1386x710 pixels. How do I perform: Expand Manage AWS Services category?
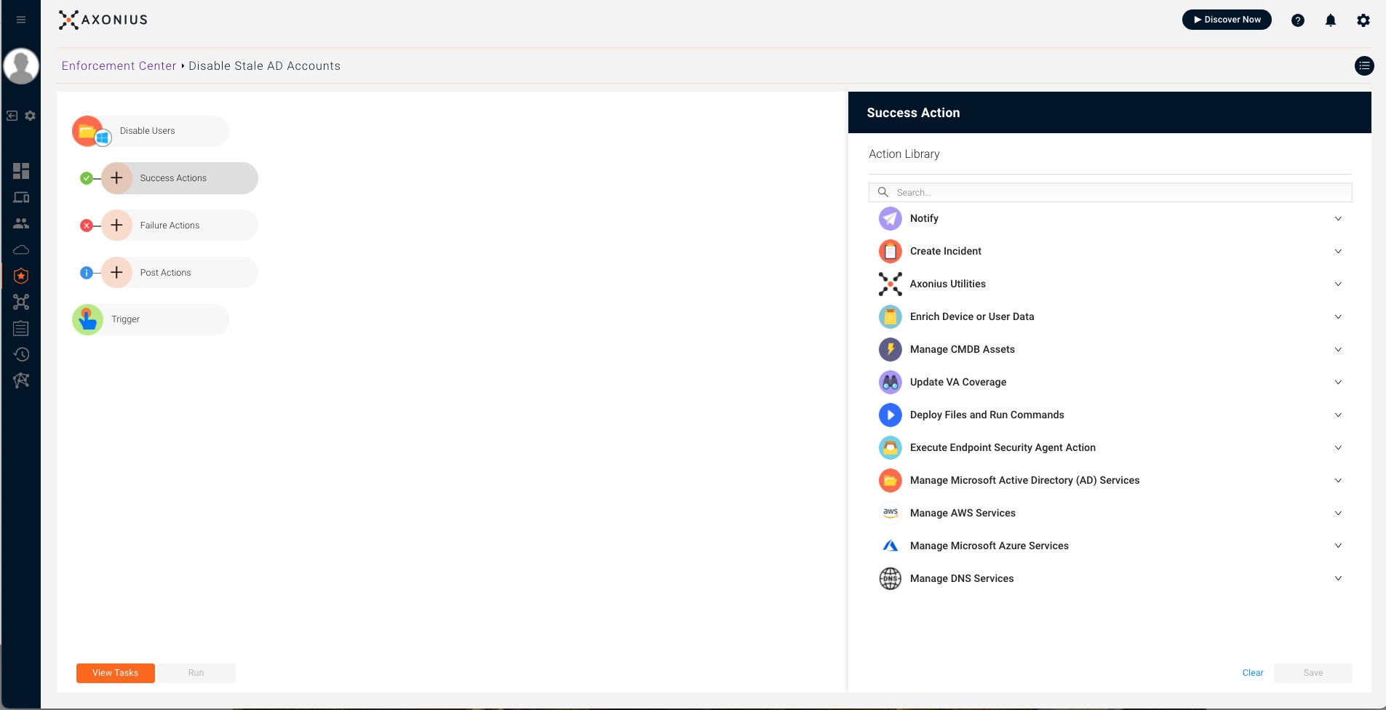tap(1337, 513)
